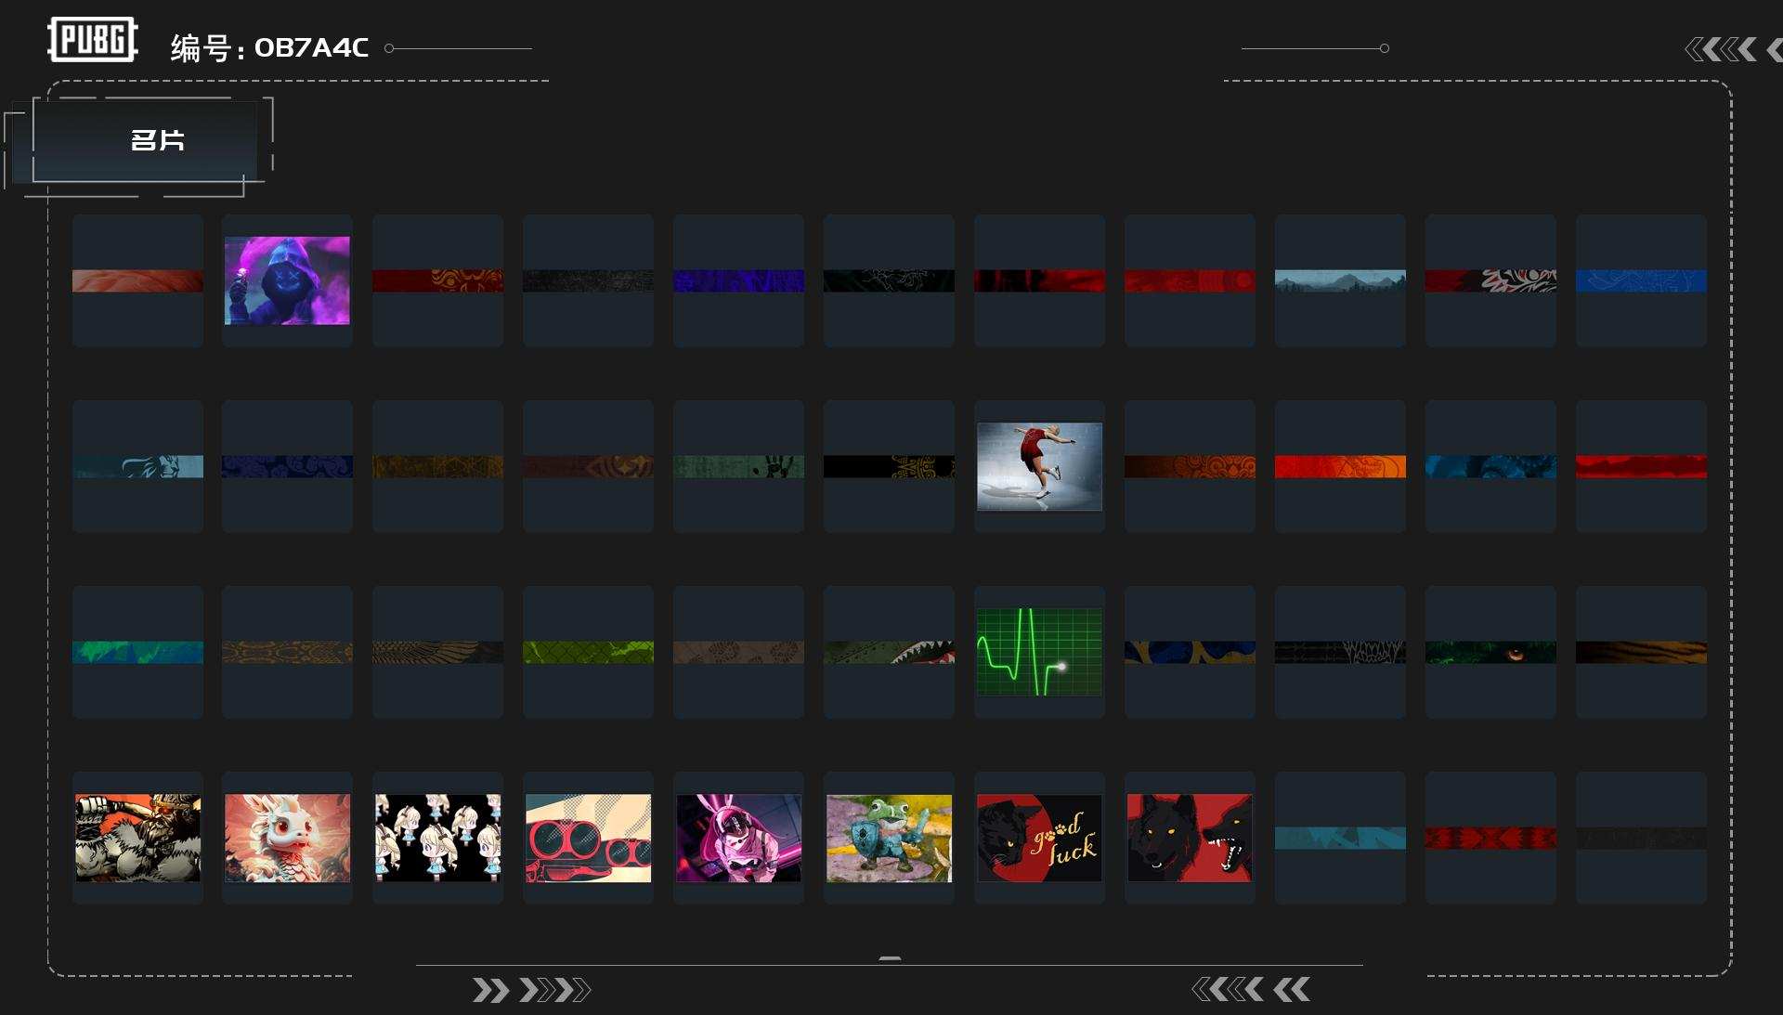Screen dimensions: 1783x1015
Task: Select the pink bunny-ear girl namecard
Action: (738, 838)
